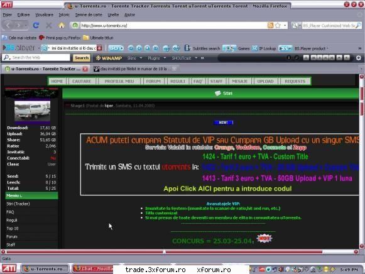Click the user avatar truck thumbnail

pos(33,111)
